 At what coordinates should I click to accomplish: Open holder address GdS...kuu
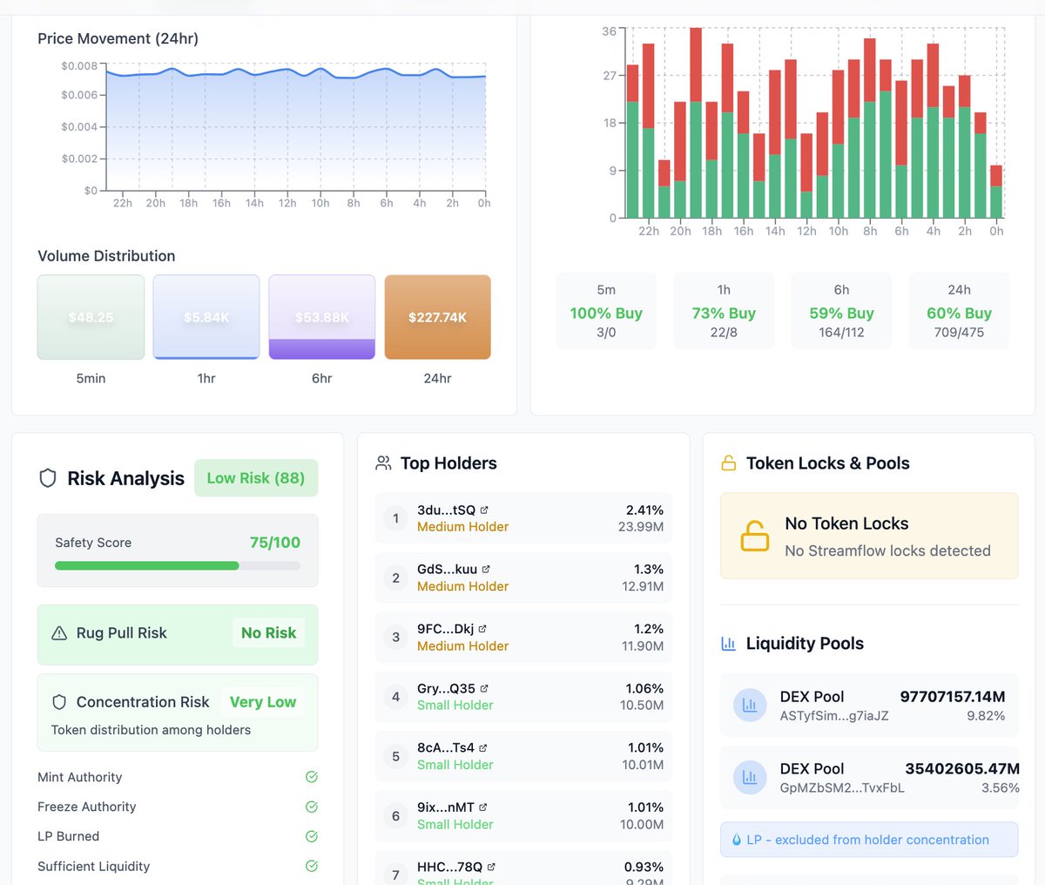click(x=447, y=569)
